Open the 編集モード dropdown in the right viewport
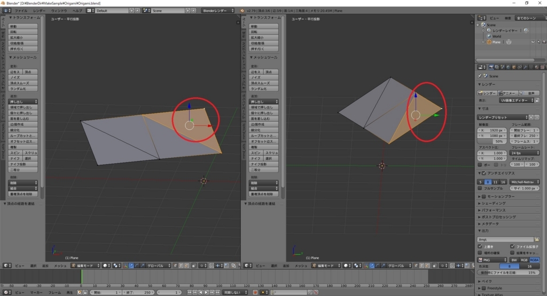 pos(326,266)
